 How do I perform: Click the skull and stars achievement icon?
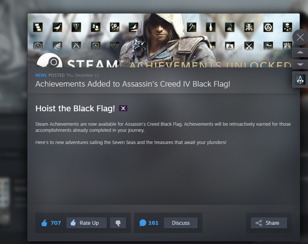click(x=287, y=27)
